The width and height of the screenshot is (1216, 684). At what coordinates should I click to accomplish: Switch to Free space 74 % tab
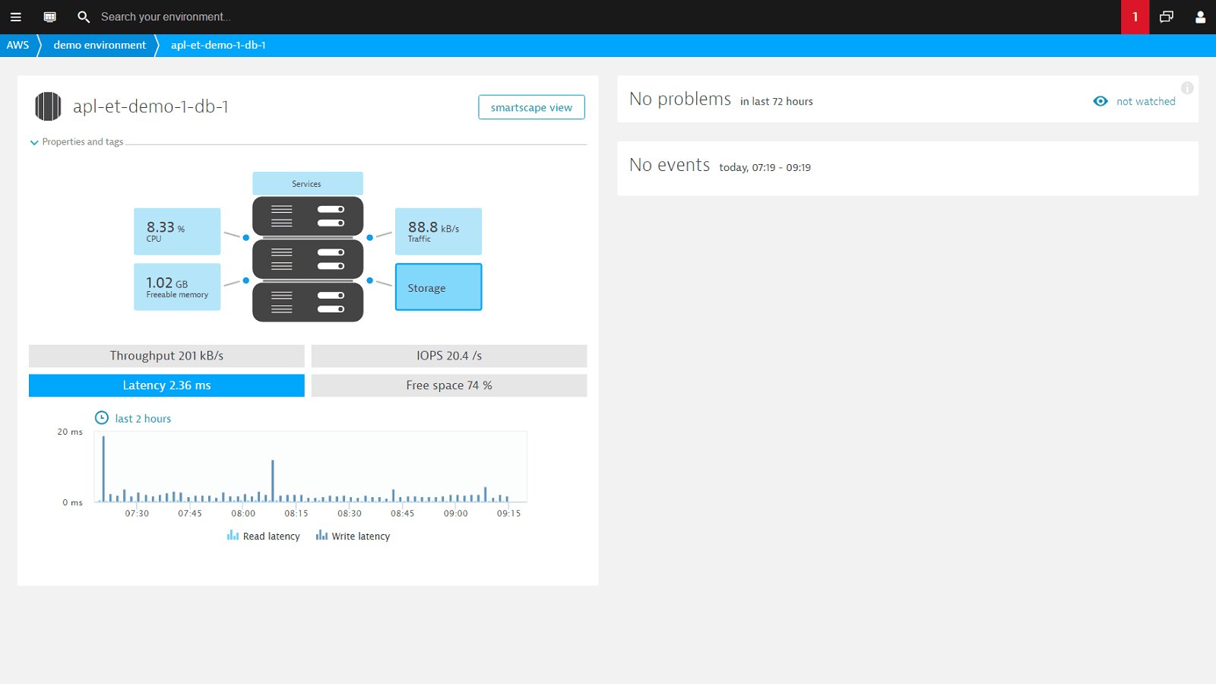click(449, 385)
